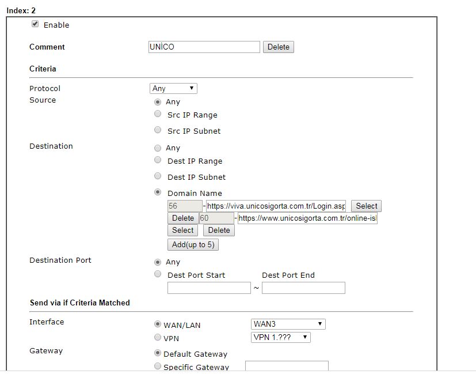
Task: Click the Dest Port Start input field
Action: pos(209,288)
